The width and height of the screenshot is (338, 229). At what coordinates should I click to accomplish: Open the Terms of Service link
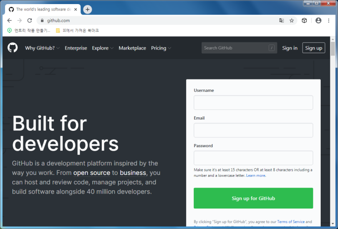(x=291, y=221)
